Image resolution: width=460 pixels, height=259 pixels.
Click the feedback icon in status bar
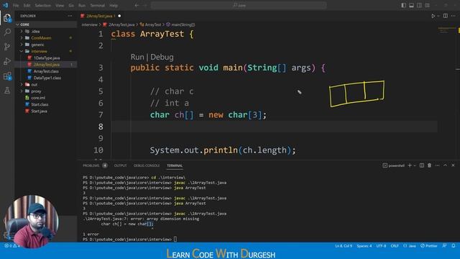[445, 246]
